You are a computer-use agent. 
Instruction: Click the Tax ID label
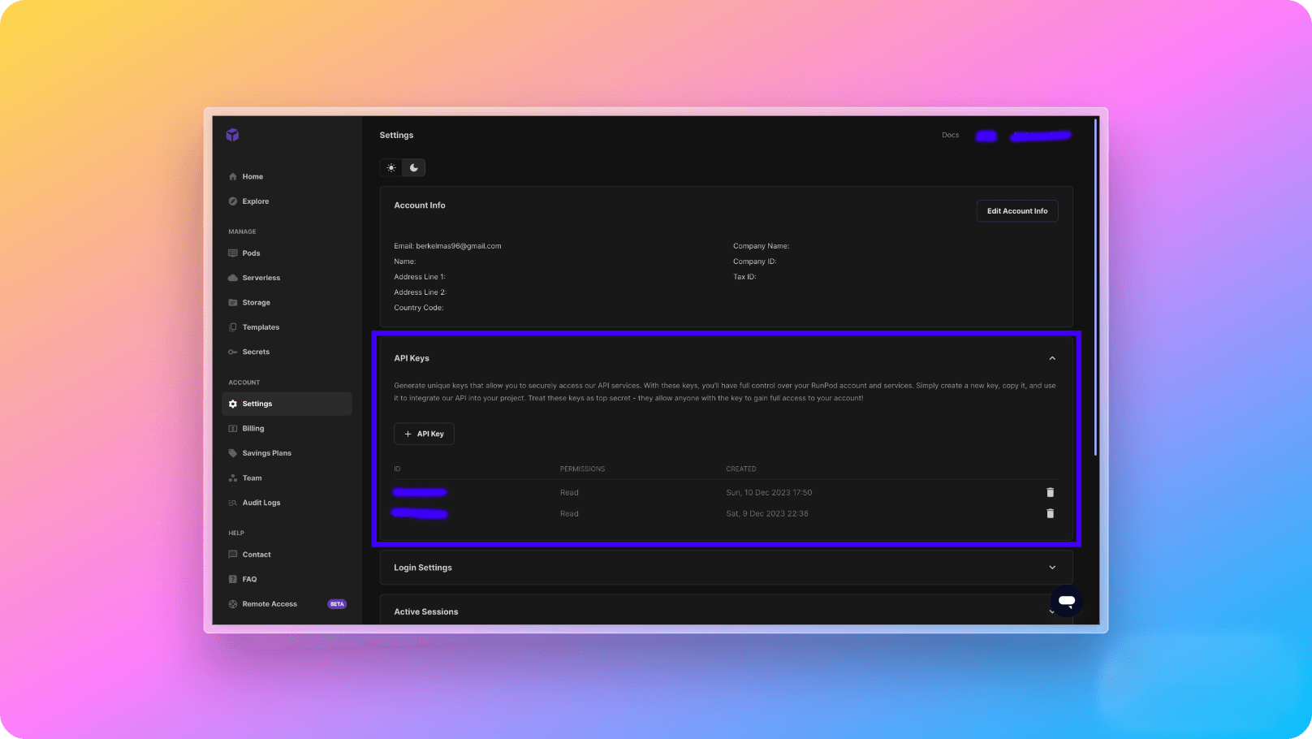click(x=744, y=277)
